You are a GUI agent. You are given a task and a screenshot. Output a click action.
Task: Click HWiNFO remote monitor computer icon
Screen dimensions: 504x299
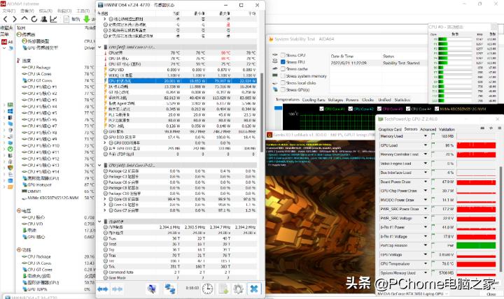(152, 289)
